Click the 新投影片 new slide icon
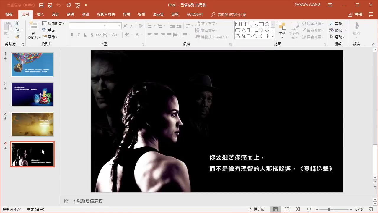The height and width of the screenshot is (213, 378). pos(34,26)
